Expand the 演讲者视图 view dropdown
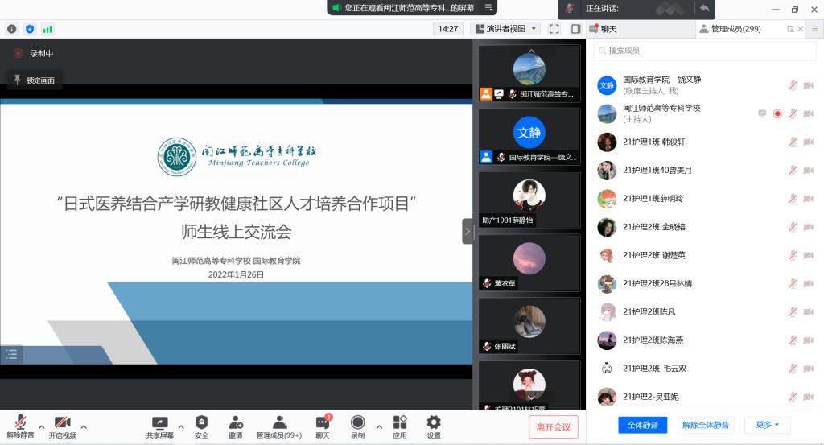 click(x=511, y=29)
